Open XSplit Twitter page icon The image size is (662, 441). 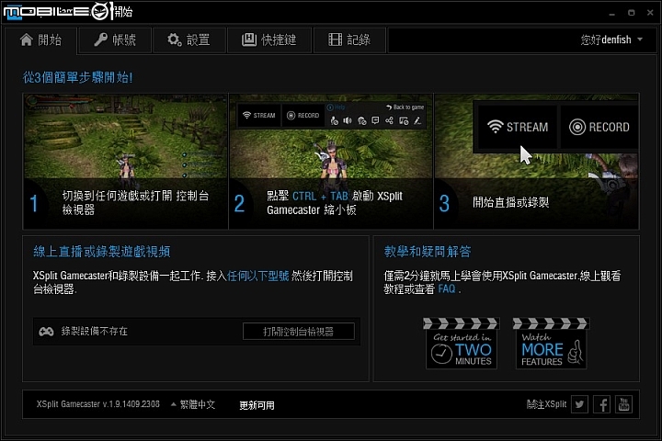point(579,404)
